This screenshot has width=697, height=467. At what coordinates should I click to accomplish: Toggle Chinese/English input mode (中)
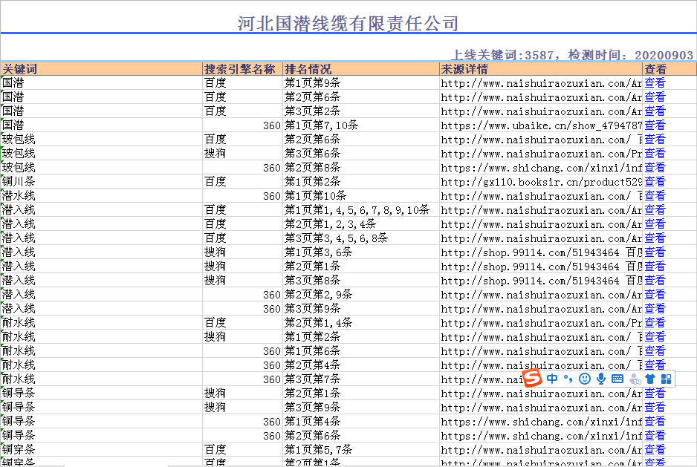tap(552, 379)
